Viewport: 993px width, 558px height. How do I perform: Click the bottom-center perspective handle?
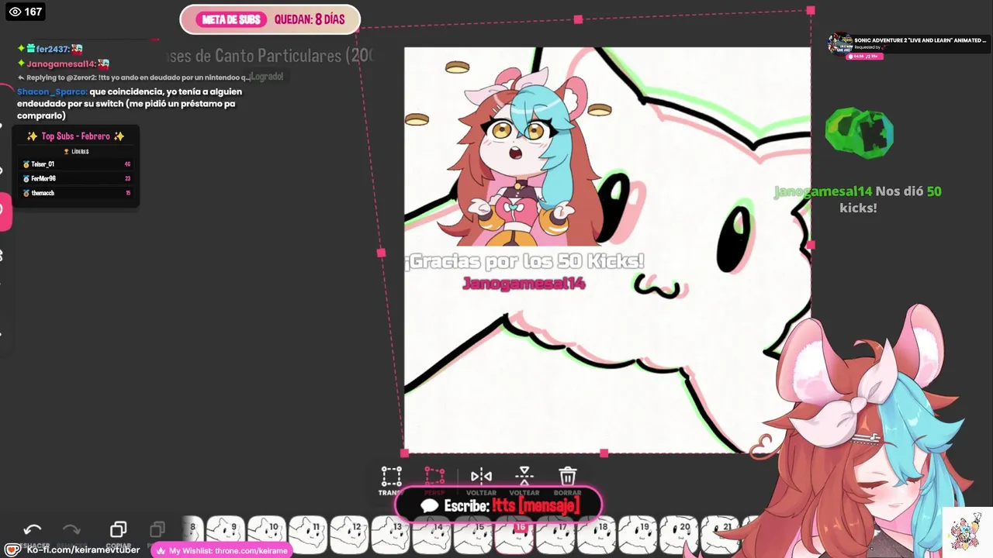point(604,453)
